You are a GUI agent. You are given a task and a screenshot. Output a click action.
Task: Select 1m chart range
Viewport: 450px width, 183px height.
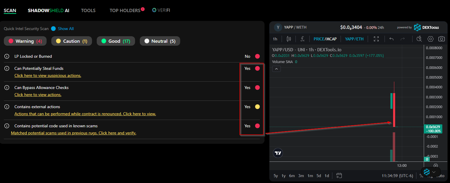click(310, 175)
